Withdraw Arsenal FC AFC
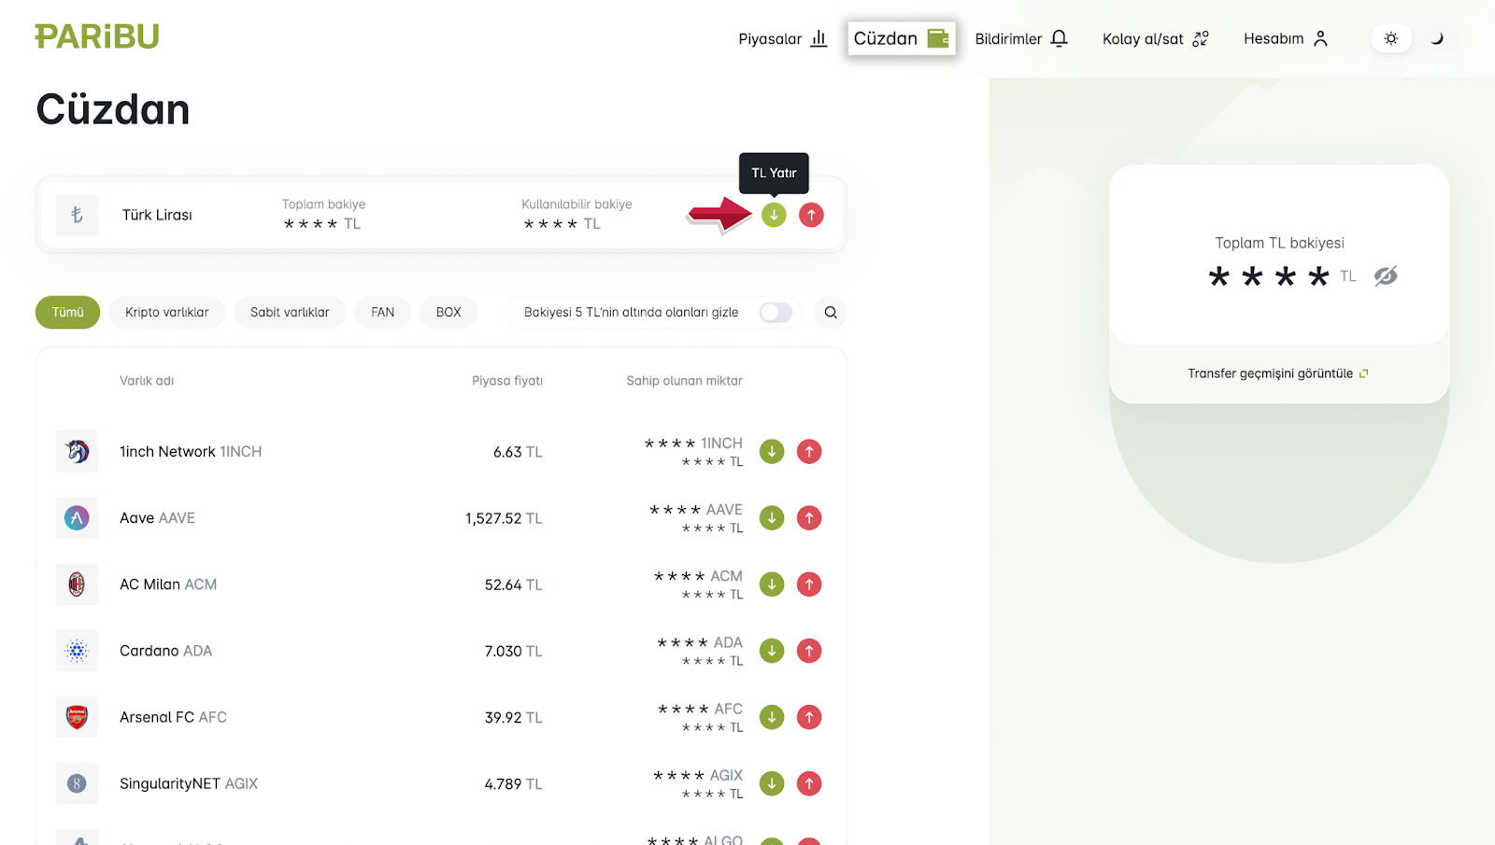This screenshot has height=845, width=1495. [x=809, y=717]
